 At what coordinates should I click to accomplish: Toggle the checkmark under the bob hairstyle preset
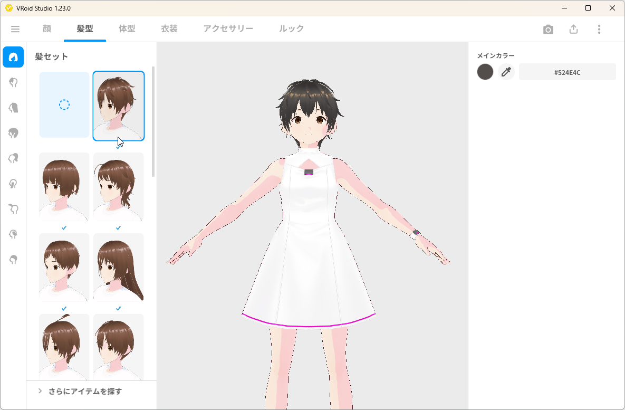[64, 228]
